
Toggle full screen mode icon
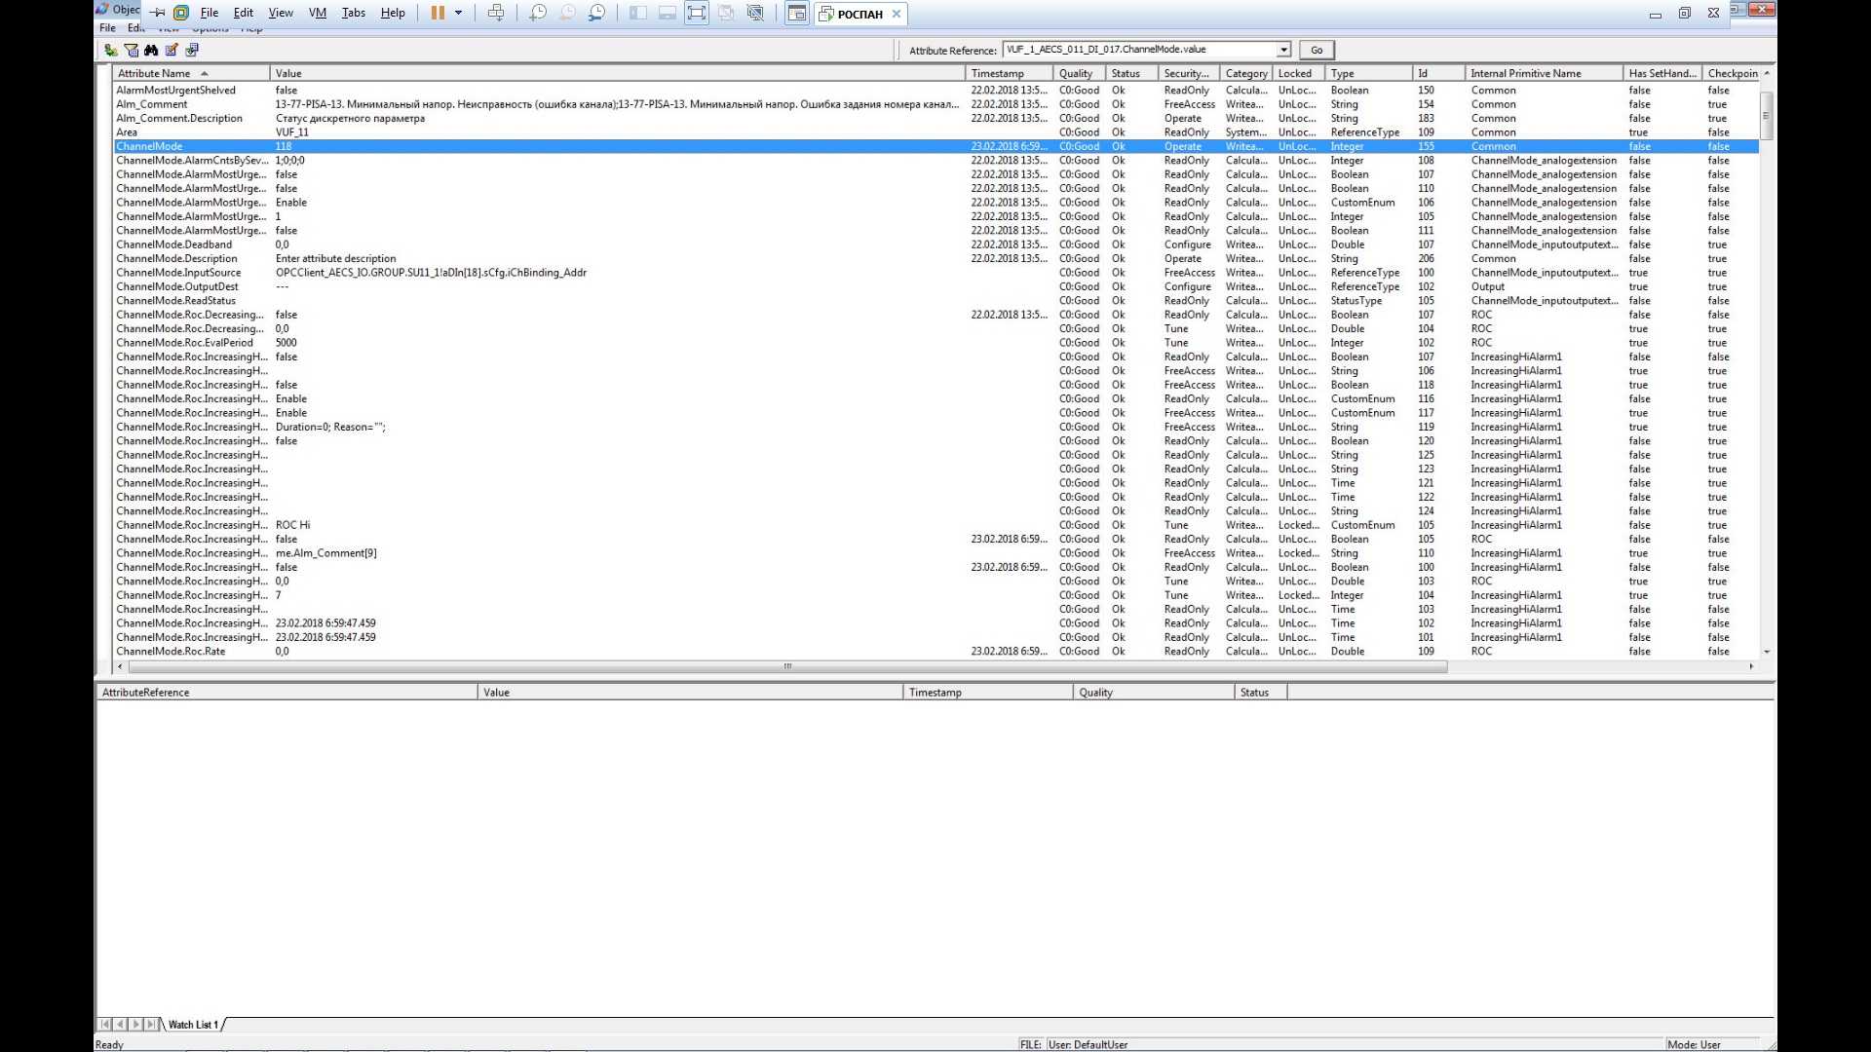(x=696, y=13)
